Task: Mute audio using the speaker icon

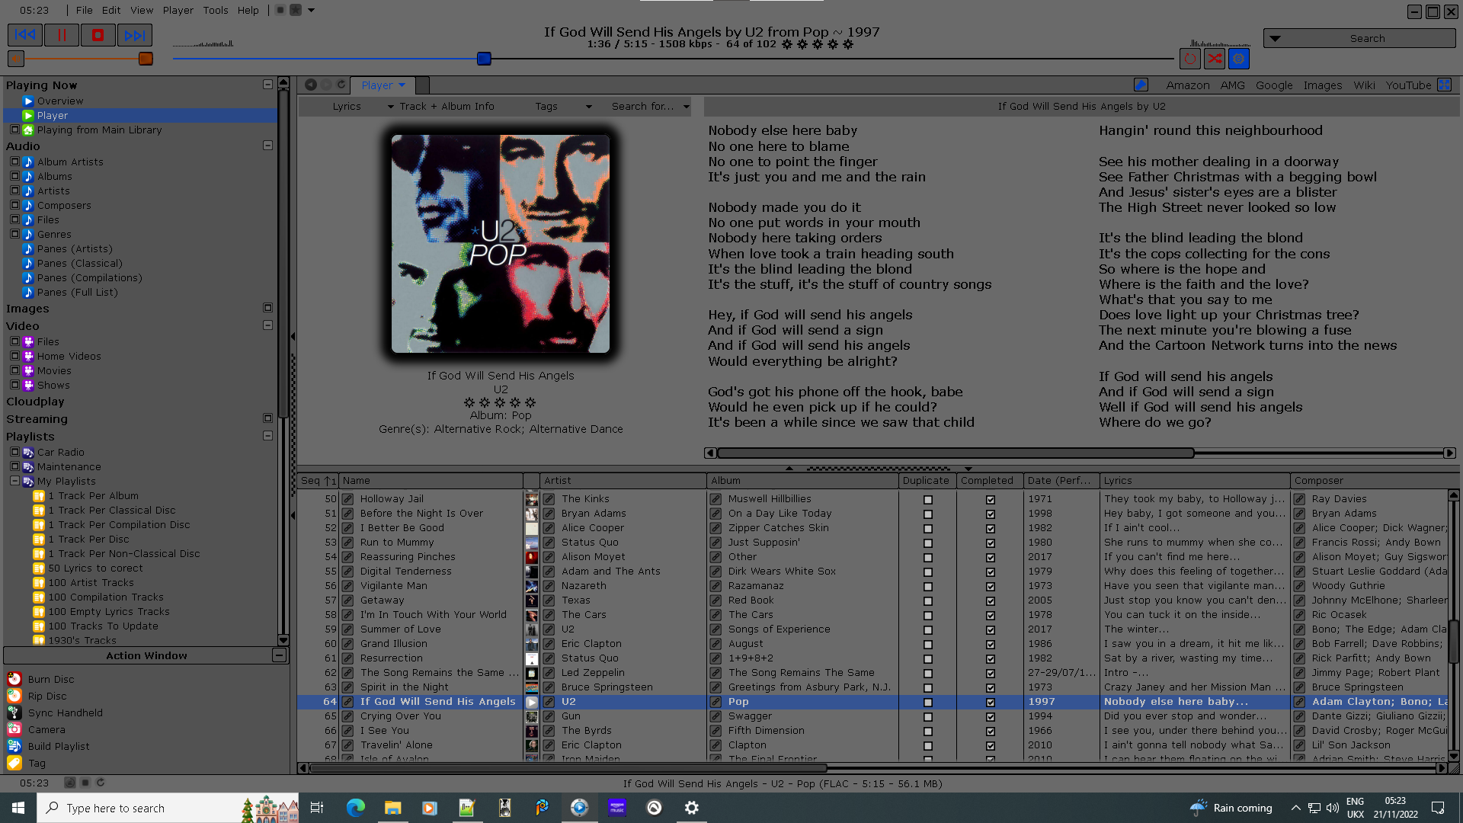Action: tap(15, 59)
